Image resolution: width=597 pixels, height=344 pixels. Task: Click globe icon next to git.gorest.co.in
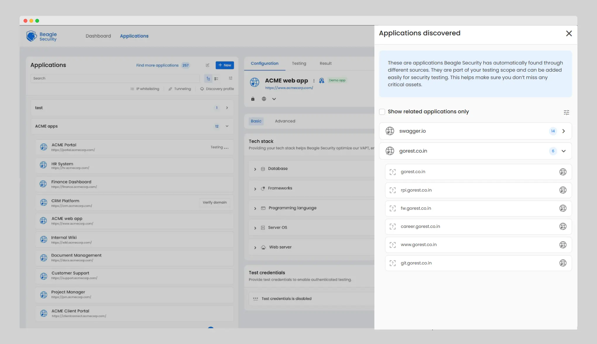coord(563,263)
